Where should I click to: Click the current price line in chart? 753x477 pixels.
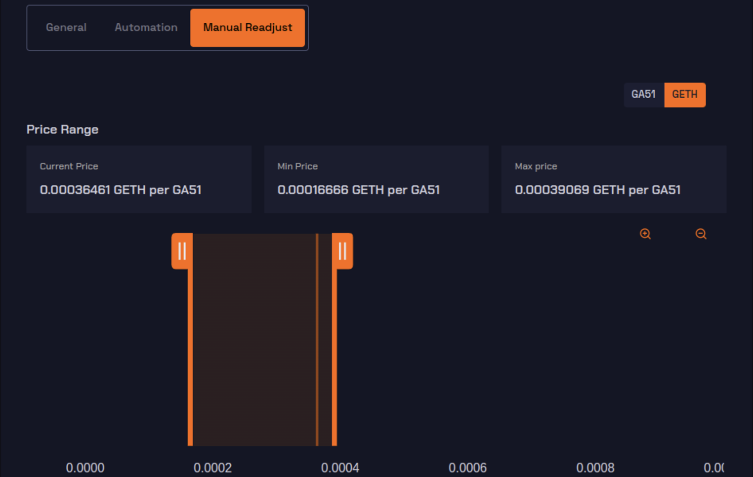(317, 346)
